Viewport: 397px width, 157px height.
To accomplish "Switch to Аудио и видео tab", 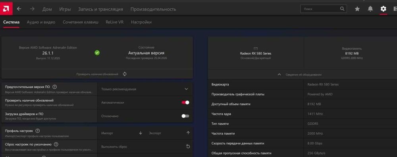I will (41, 22).
